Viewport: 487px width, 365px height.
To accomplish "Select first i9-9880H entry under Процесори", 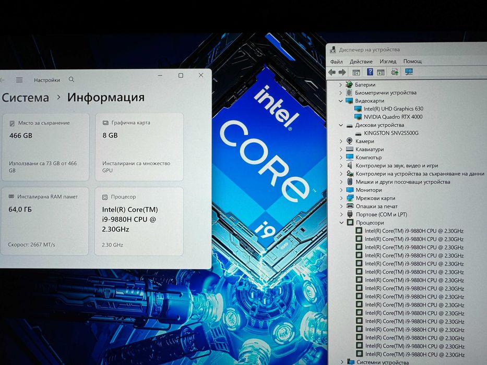I will tap(414, 231).
